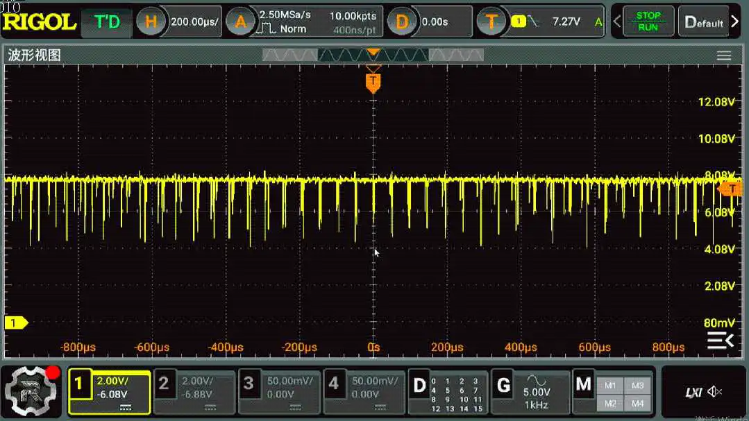Viewport: 749px width, 421px height.
Task: Open the Math M label
Action: (583, 385)
